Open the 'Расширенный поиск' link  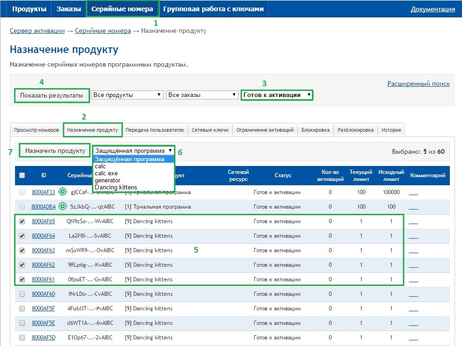[418, 83]
